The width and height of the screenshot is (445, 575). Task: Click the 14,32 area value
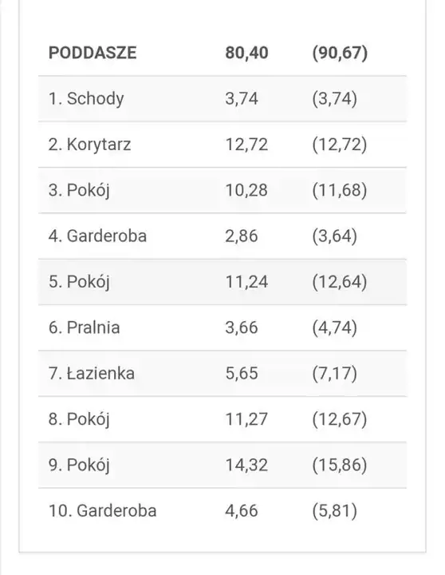tap(246, 466)
